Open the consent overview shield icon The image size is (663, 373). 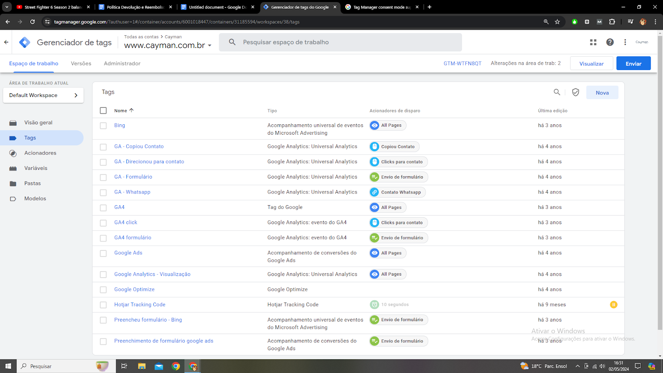(x=576, y=92)
